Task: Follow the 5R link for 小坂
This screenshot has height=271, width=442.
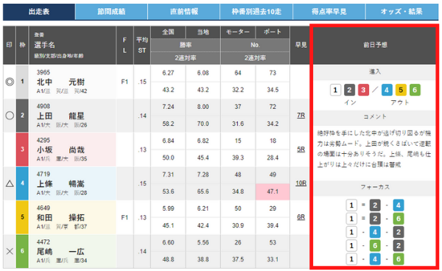Action: tap(301, 149)
